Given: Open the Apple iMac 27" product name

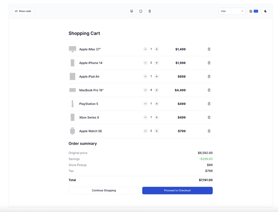Looking at the screenshot, I should tap(90, 49).
